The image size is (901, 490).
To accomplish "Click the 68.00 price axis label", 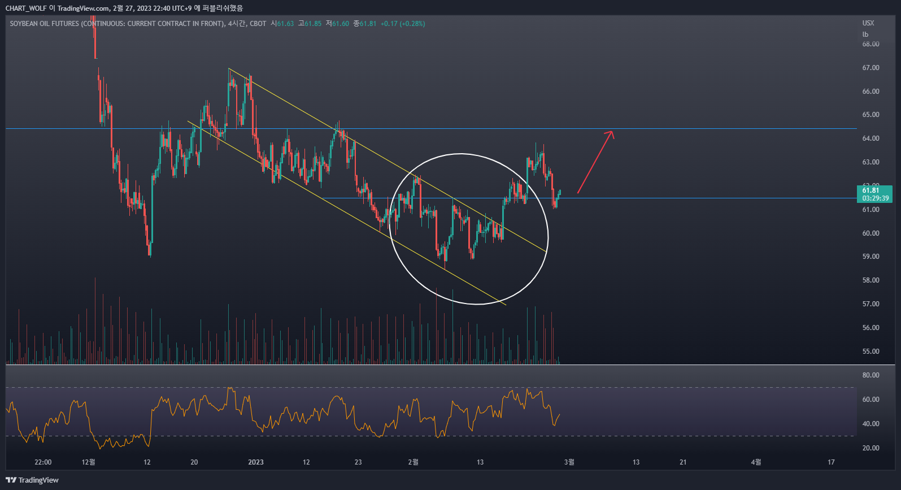I will 870,44.
